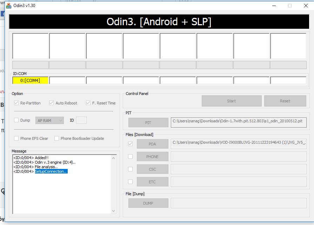Click the ETC file button
Viewport: 314px width, 225px height.
click(x=153, y=182)
